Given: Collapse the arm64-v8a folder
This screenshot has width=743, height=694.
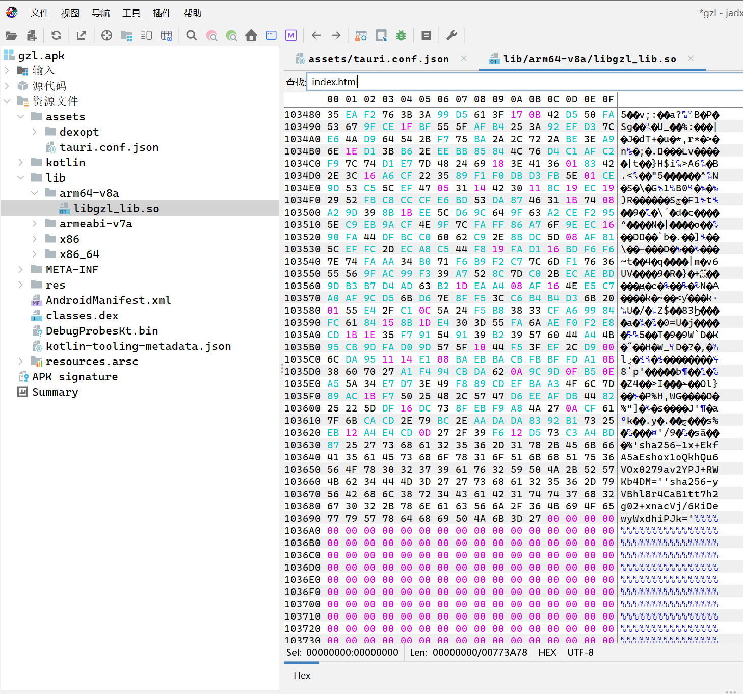Looking at the screenshot, I should tap(35, 193).
